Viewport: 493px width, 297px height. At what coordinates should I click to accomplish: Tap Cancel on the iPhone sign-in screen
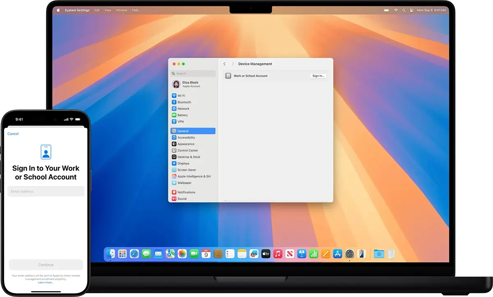(13, 134)
